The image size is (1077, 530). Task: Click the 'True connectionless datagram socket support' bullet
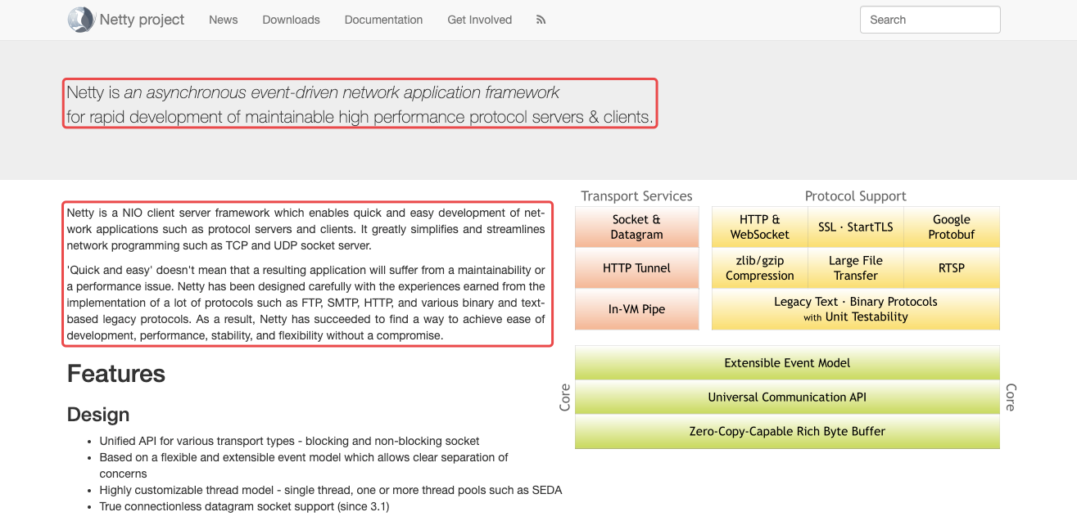[244, 507]
